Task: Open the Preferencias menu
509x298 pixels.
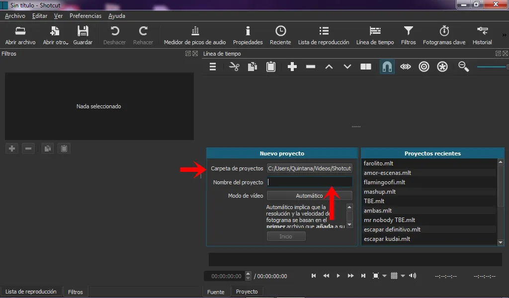Action: coord(85,16)
